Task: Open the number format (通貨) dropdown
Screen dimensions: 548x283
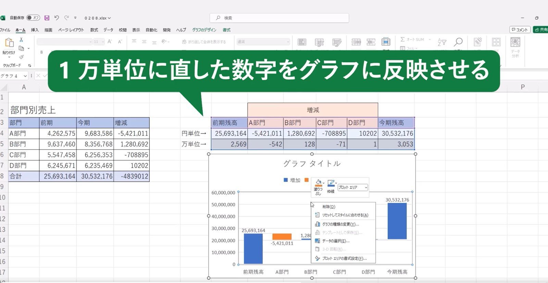Action: [288, 42]
